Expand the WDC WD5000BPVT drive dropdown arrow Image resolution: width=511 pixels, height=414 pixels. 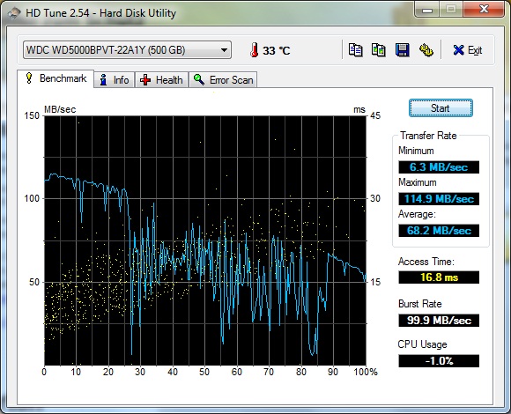coord(224,50)
